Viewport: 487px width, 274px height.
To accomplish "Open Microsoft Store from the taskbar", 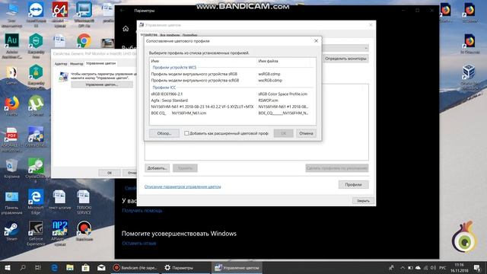I will (85, 267).
